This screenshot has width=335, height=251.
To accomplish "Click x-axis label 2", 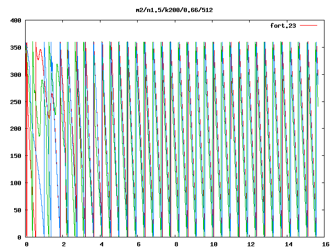I will tap(64, 244).
